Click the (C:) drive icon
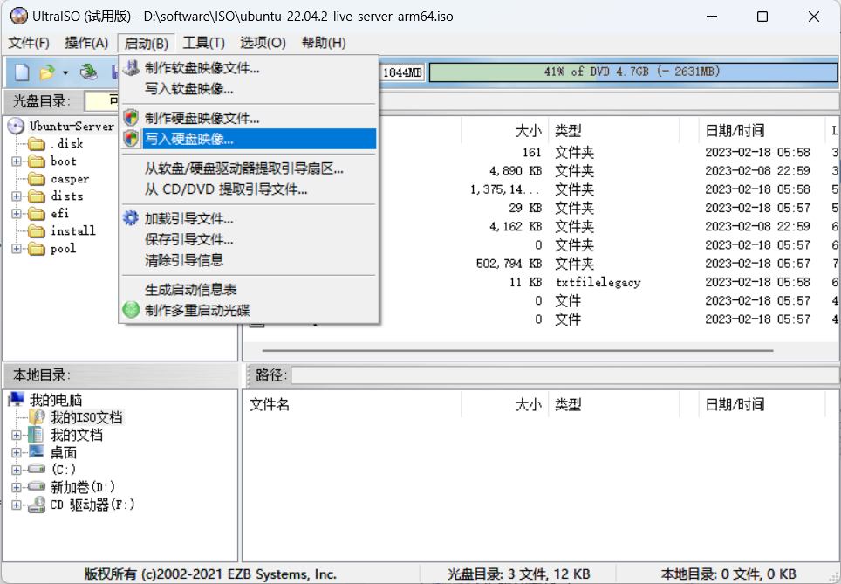Image resolution: width=841 pixels, height=584 pixels. [37, 469]
